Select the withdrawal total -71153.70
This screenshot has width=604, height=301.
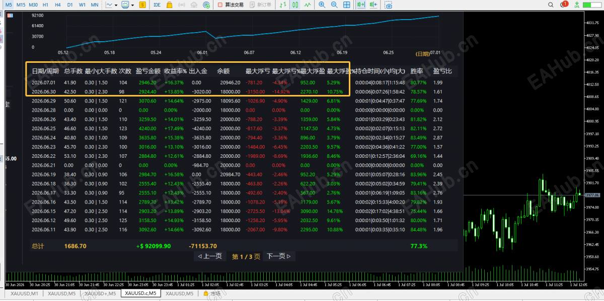coord(203,246)
